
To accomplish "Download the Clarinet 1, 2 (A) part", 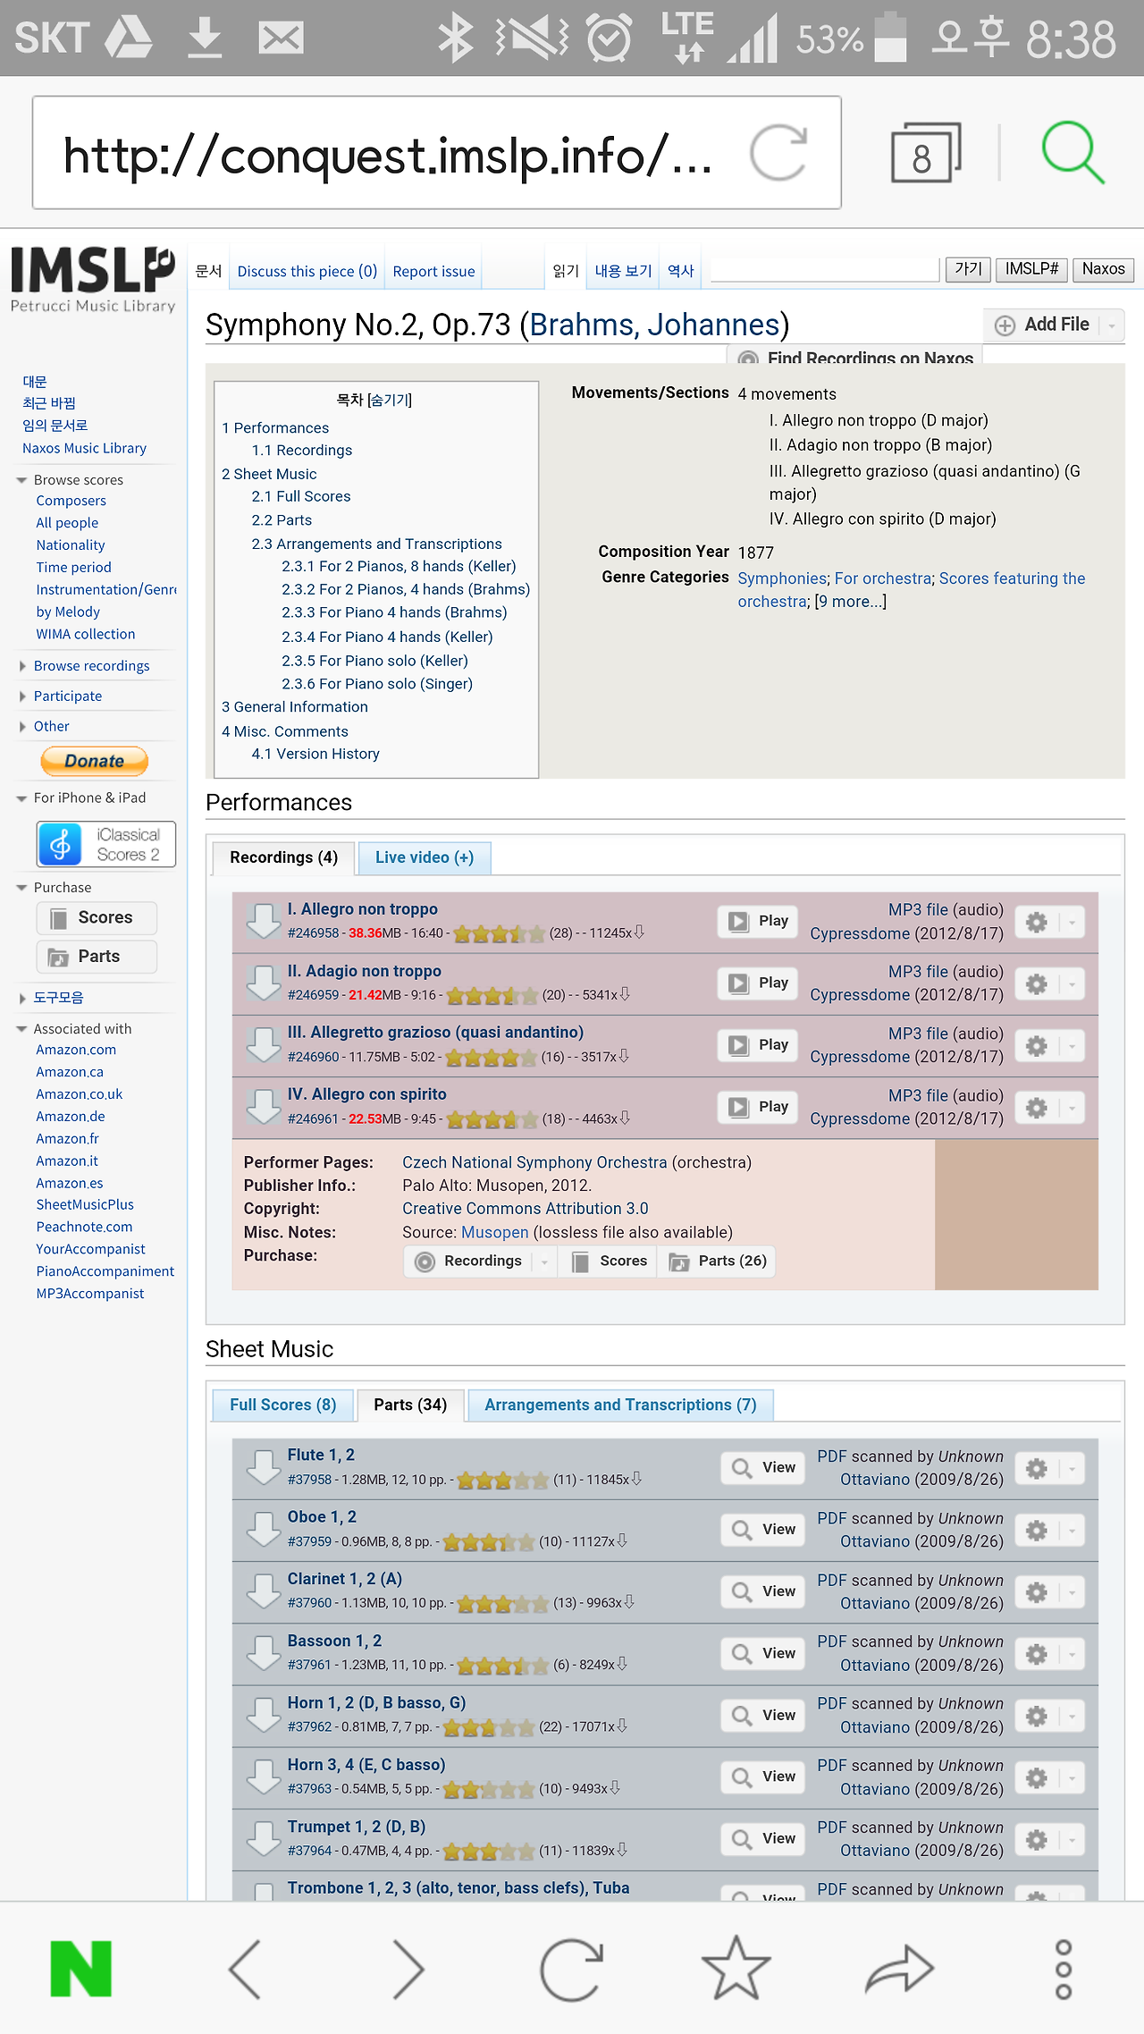I will pos(264,1591).
